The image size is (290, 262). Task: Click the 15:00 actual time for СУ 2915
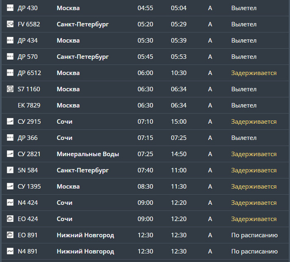click(179, 121)
